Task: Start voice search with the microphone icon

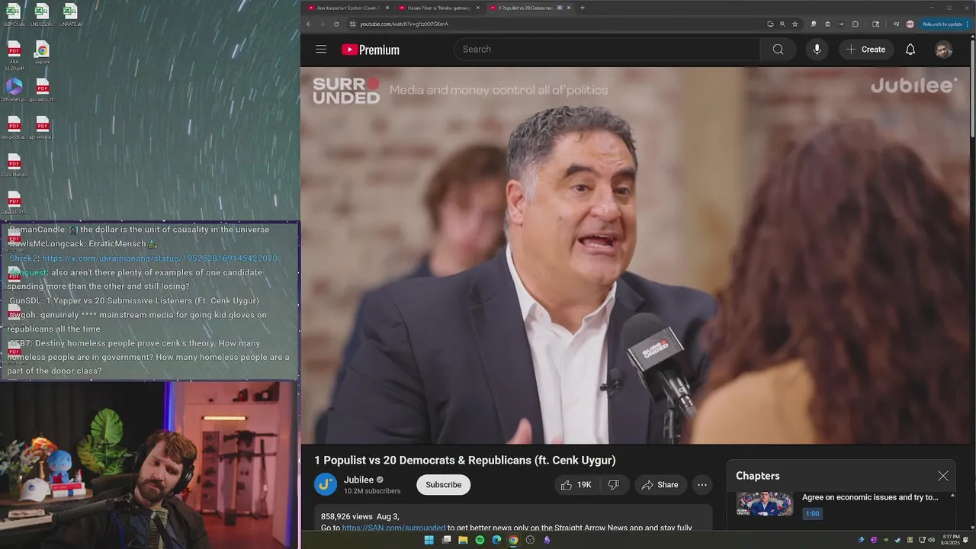Action: (x=817, y=50)
